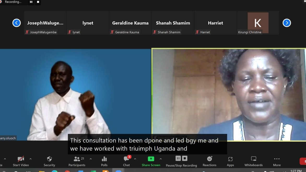Click the Share Screen button
Screen dimensions: 306x172
pyautogui.click(x=150, y=161)
